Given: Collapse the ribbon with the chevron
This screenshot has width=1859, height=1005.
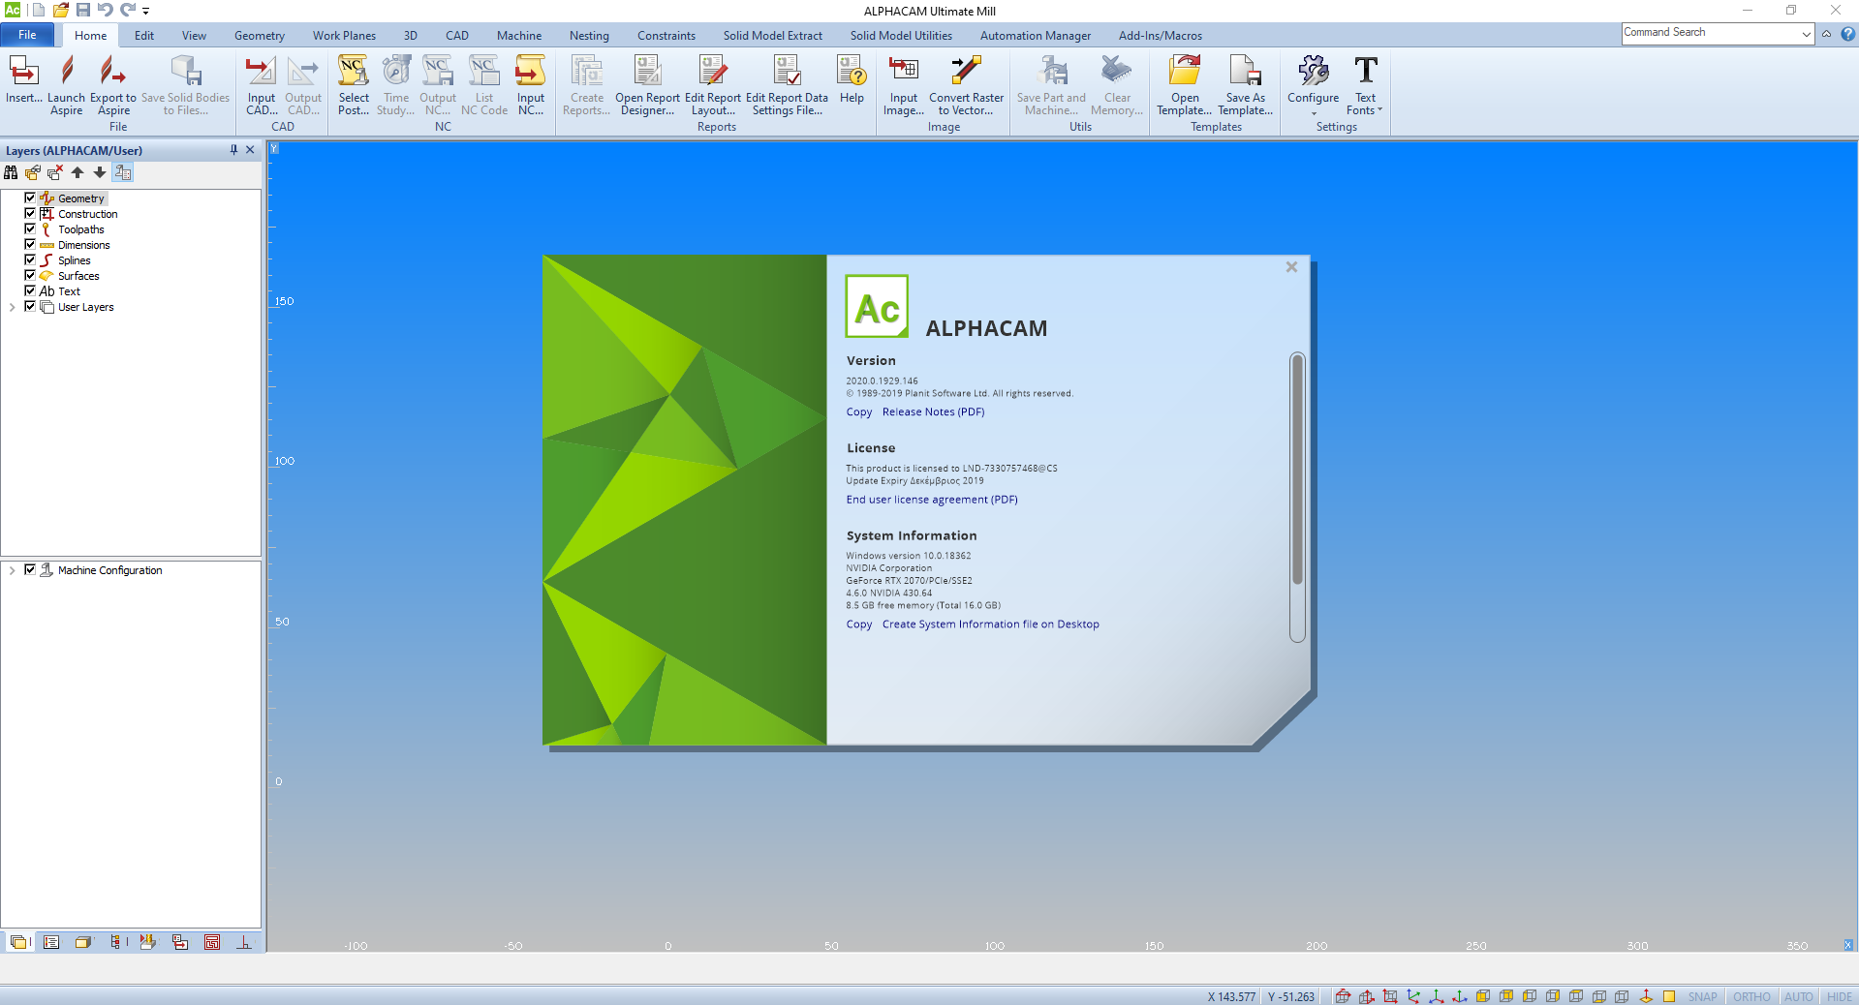Looking at the screenshot, I should [x=1826, y=34].
